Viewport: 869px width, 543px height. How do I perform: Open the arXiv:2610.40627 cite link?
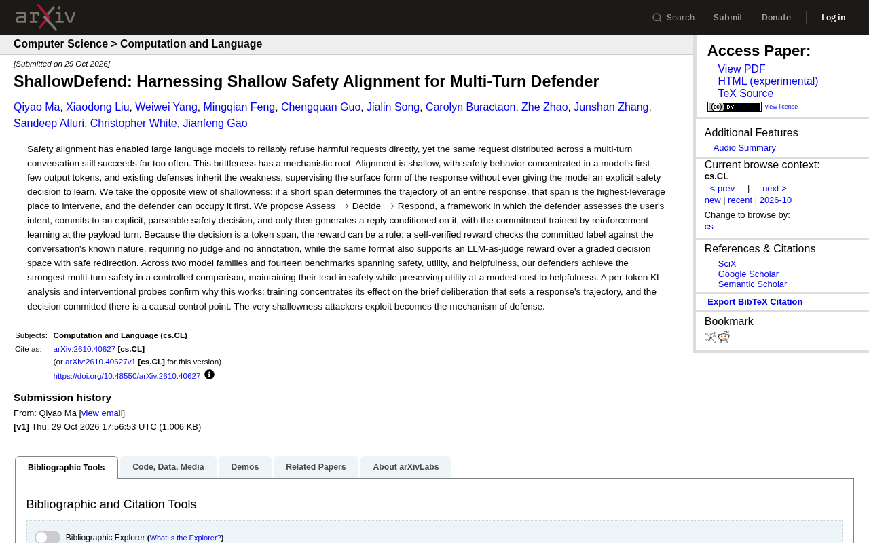point(84,349)
